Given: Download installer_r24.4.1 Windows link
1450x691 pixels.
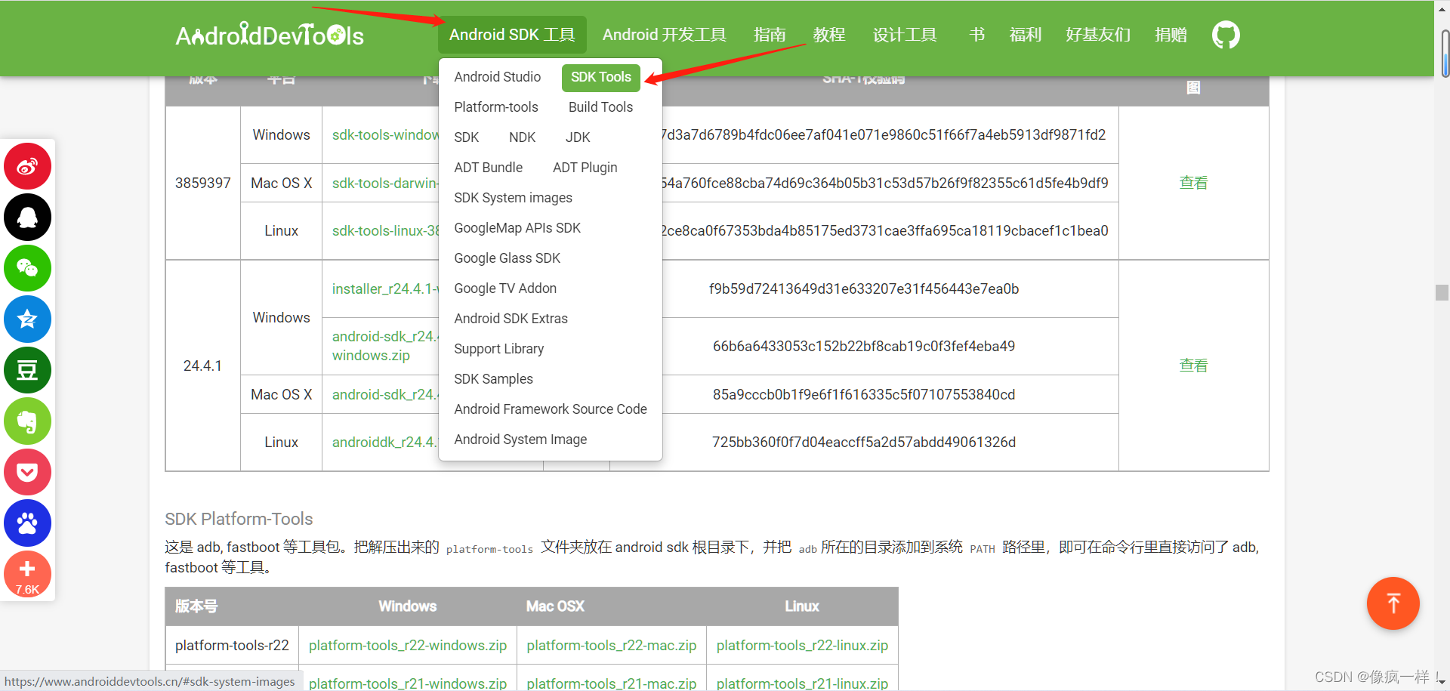Looking at the screenshot, I should (x=385, y=289).
